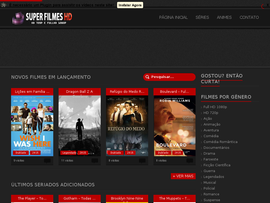Open comments bubble under Boulevard
This screenshot has width=270, height=203.
pos(190,161)
